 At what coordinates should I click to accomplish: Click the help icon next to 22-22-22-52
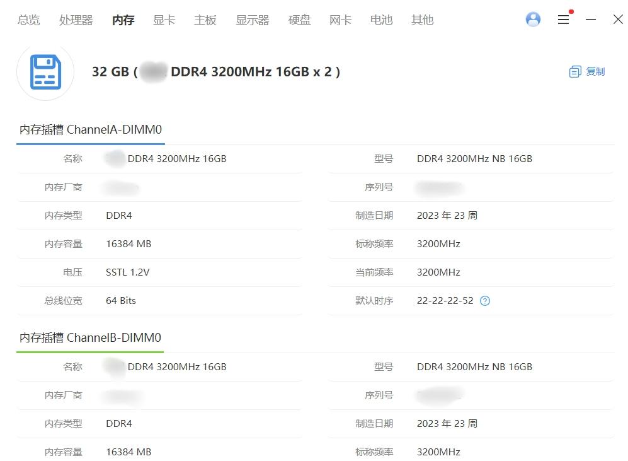point(484,301)
